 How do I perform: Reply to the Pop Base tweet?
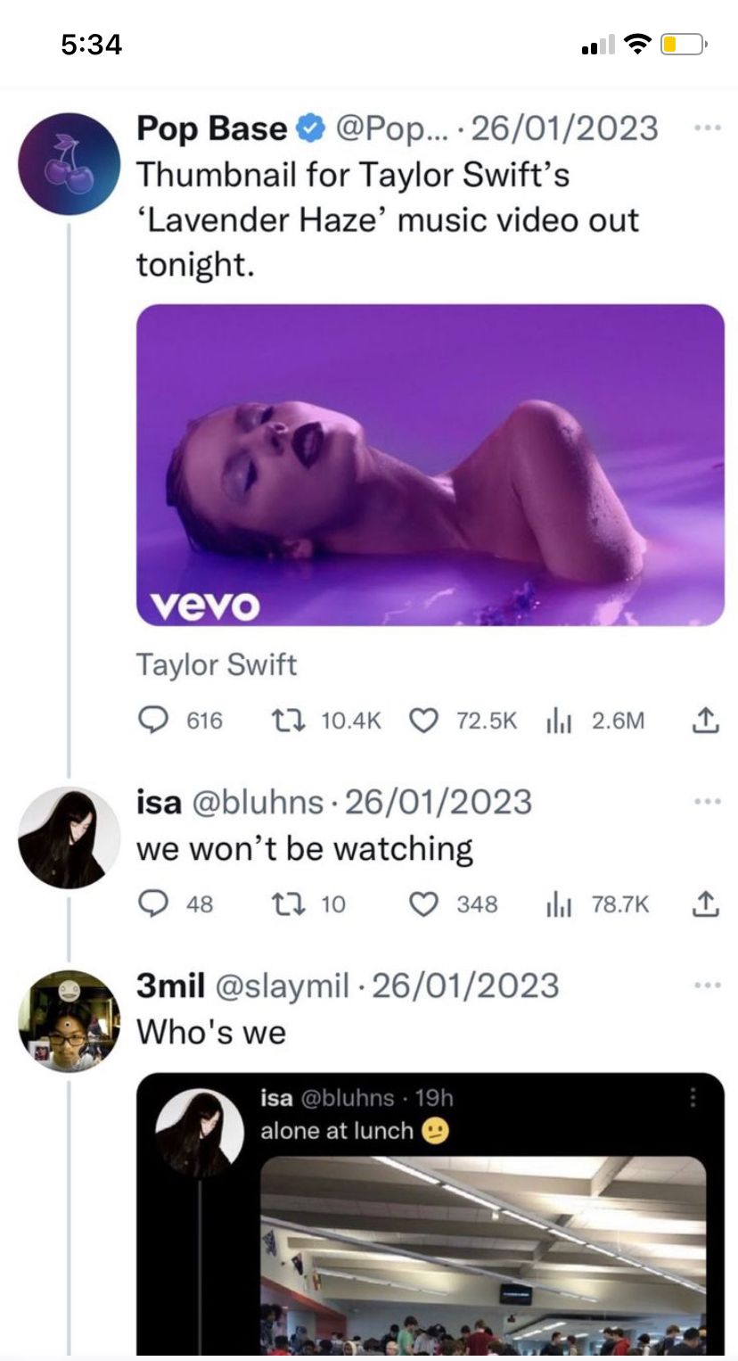153,720
